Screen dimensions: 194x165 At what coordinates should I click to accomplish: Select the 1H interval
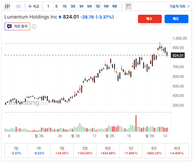click(81, 6)
